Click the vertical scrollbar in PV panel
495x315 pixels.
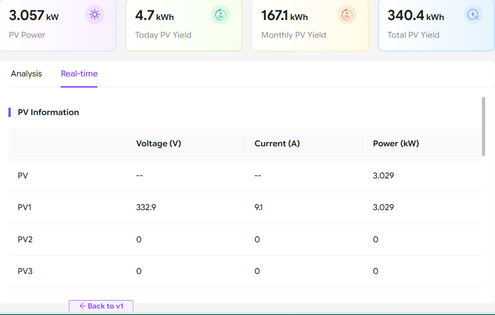coord(483,126)
